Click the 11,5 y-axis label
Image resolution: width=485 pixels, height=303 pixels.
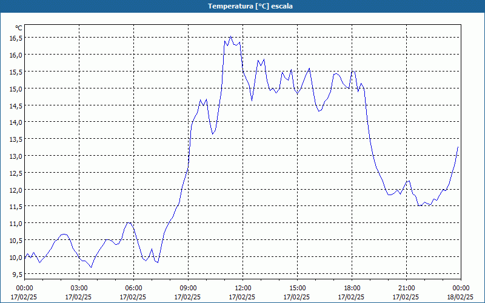(16, 207)
